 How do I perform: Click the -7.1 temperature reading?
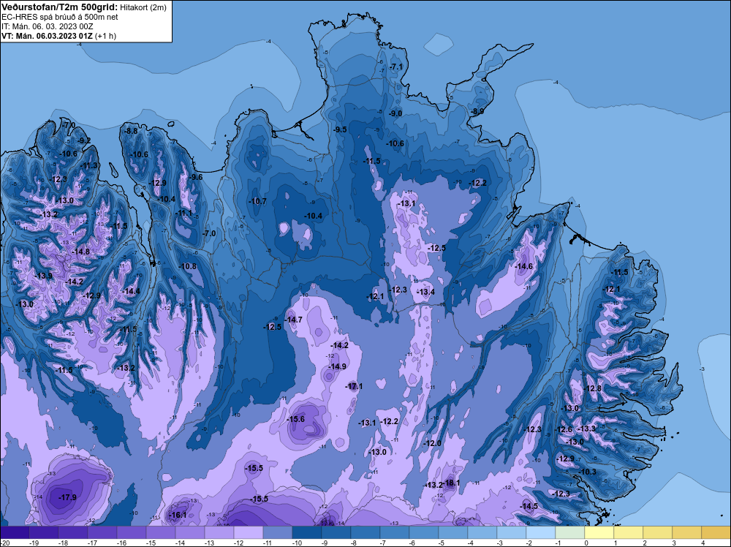[395, 67]
